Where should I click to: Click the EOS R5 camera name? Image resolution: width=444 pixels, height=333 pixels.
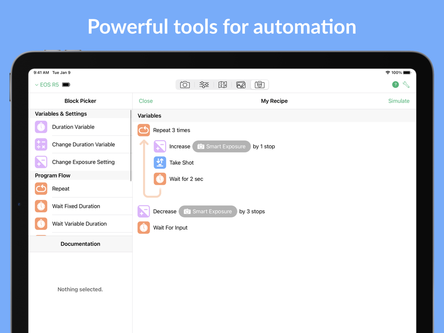pyautogui.click(x=49, y=85)
